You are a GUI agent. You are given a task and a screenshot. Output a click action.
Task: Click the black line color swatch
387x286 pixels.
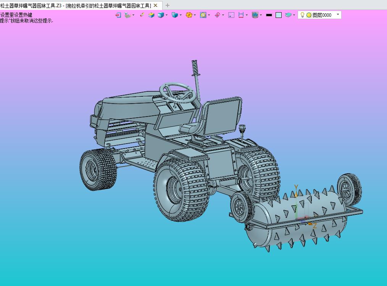269,15
